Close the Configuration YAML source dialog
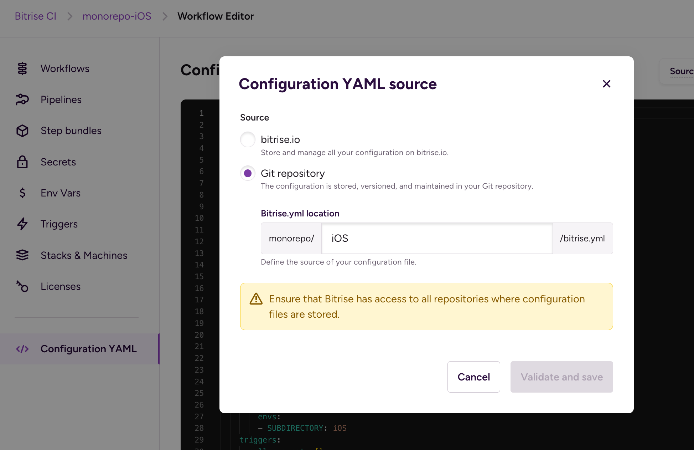The width and height of the screenshot is (694, 450). tap(606, 84)
